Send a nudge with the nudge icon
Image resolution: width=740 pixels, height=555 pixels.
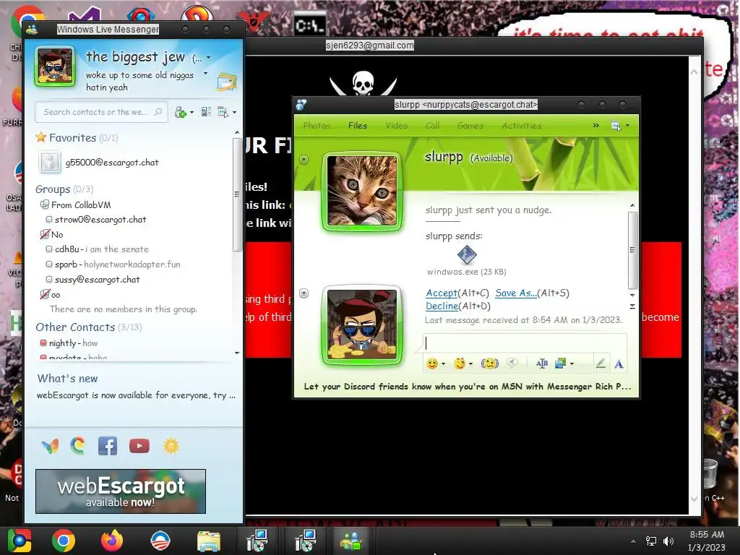coord(490,363)
